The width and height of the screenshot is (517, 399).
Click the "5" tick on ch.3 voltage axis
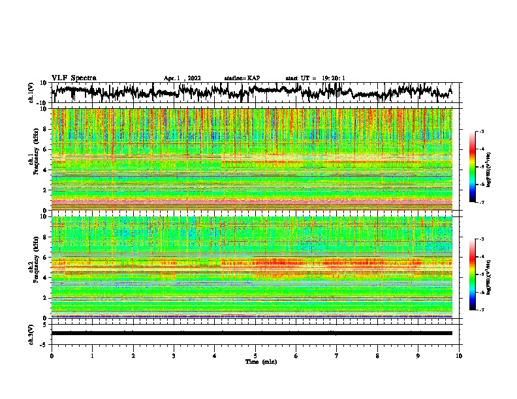45,325
